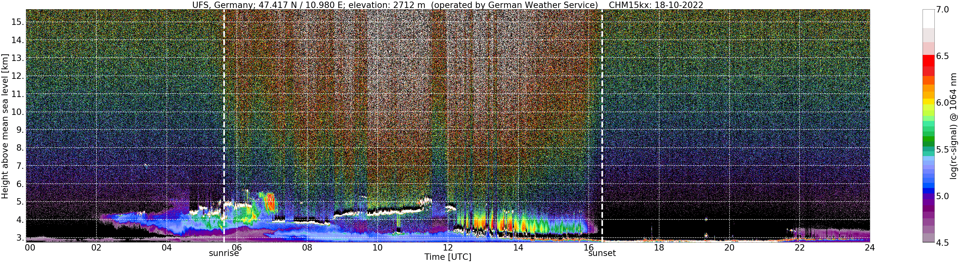960x263 pixels.
Task: Click the y-axis tick label '15.'
Action: coord(18,22)
